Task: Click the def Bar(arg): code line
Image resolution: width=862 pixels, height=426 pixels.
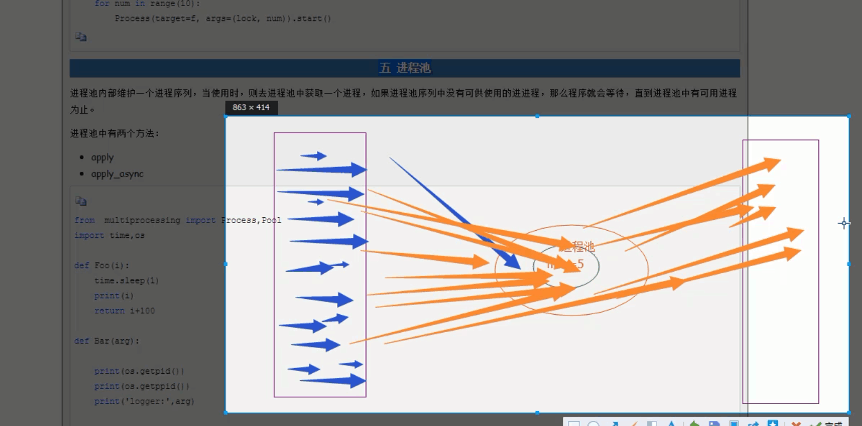Action: click(107, 341)
